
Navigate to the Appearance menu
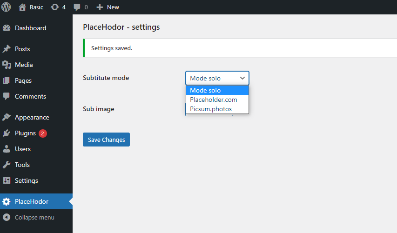point(32,117)
